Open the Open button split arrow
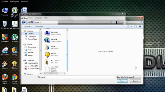The height and width of the screenshot is (92, 165). pos(127,81)
